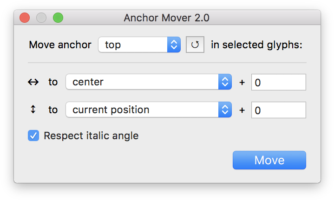Open the anchor name dropdown showing "top"
Viewport: 334px width, 200px height.
133,45
